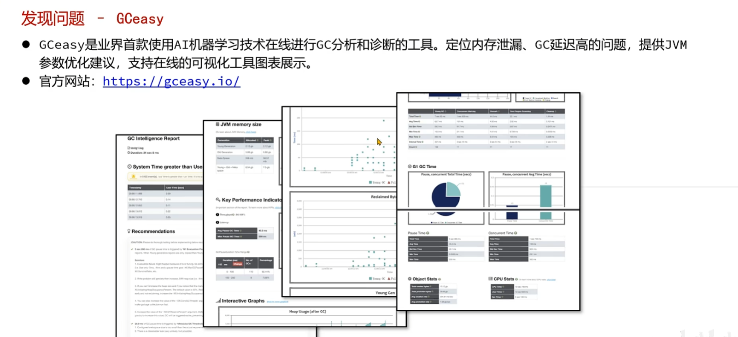This screenshot has height=337, width=738.
Task: Click the slide title '发现问题 - GCeasy'
Action: (92, 19)
